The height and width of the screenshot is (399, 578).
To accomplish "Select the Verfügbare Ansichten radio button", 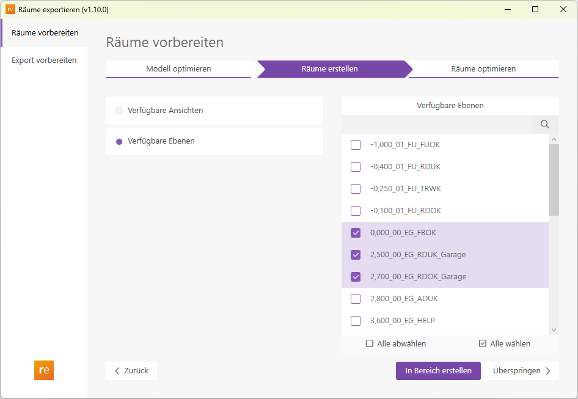I will [118, 111].
